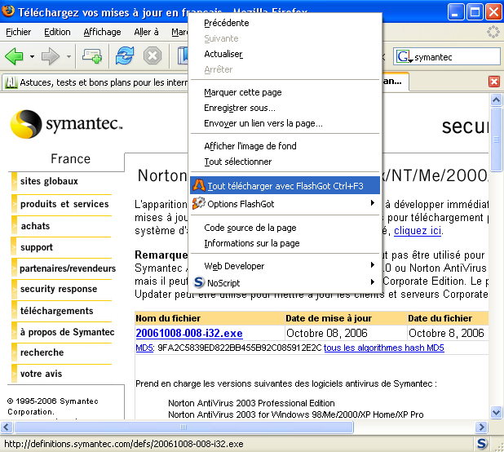Click the FlashGot icon in context menu
504x452 pixels.
tap(199, 185)
